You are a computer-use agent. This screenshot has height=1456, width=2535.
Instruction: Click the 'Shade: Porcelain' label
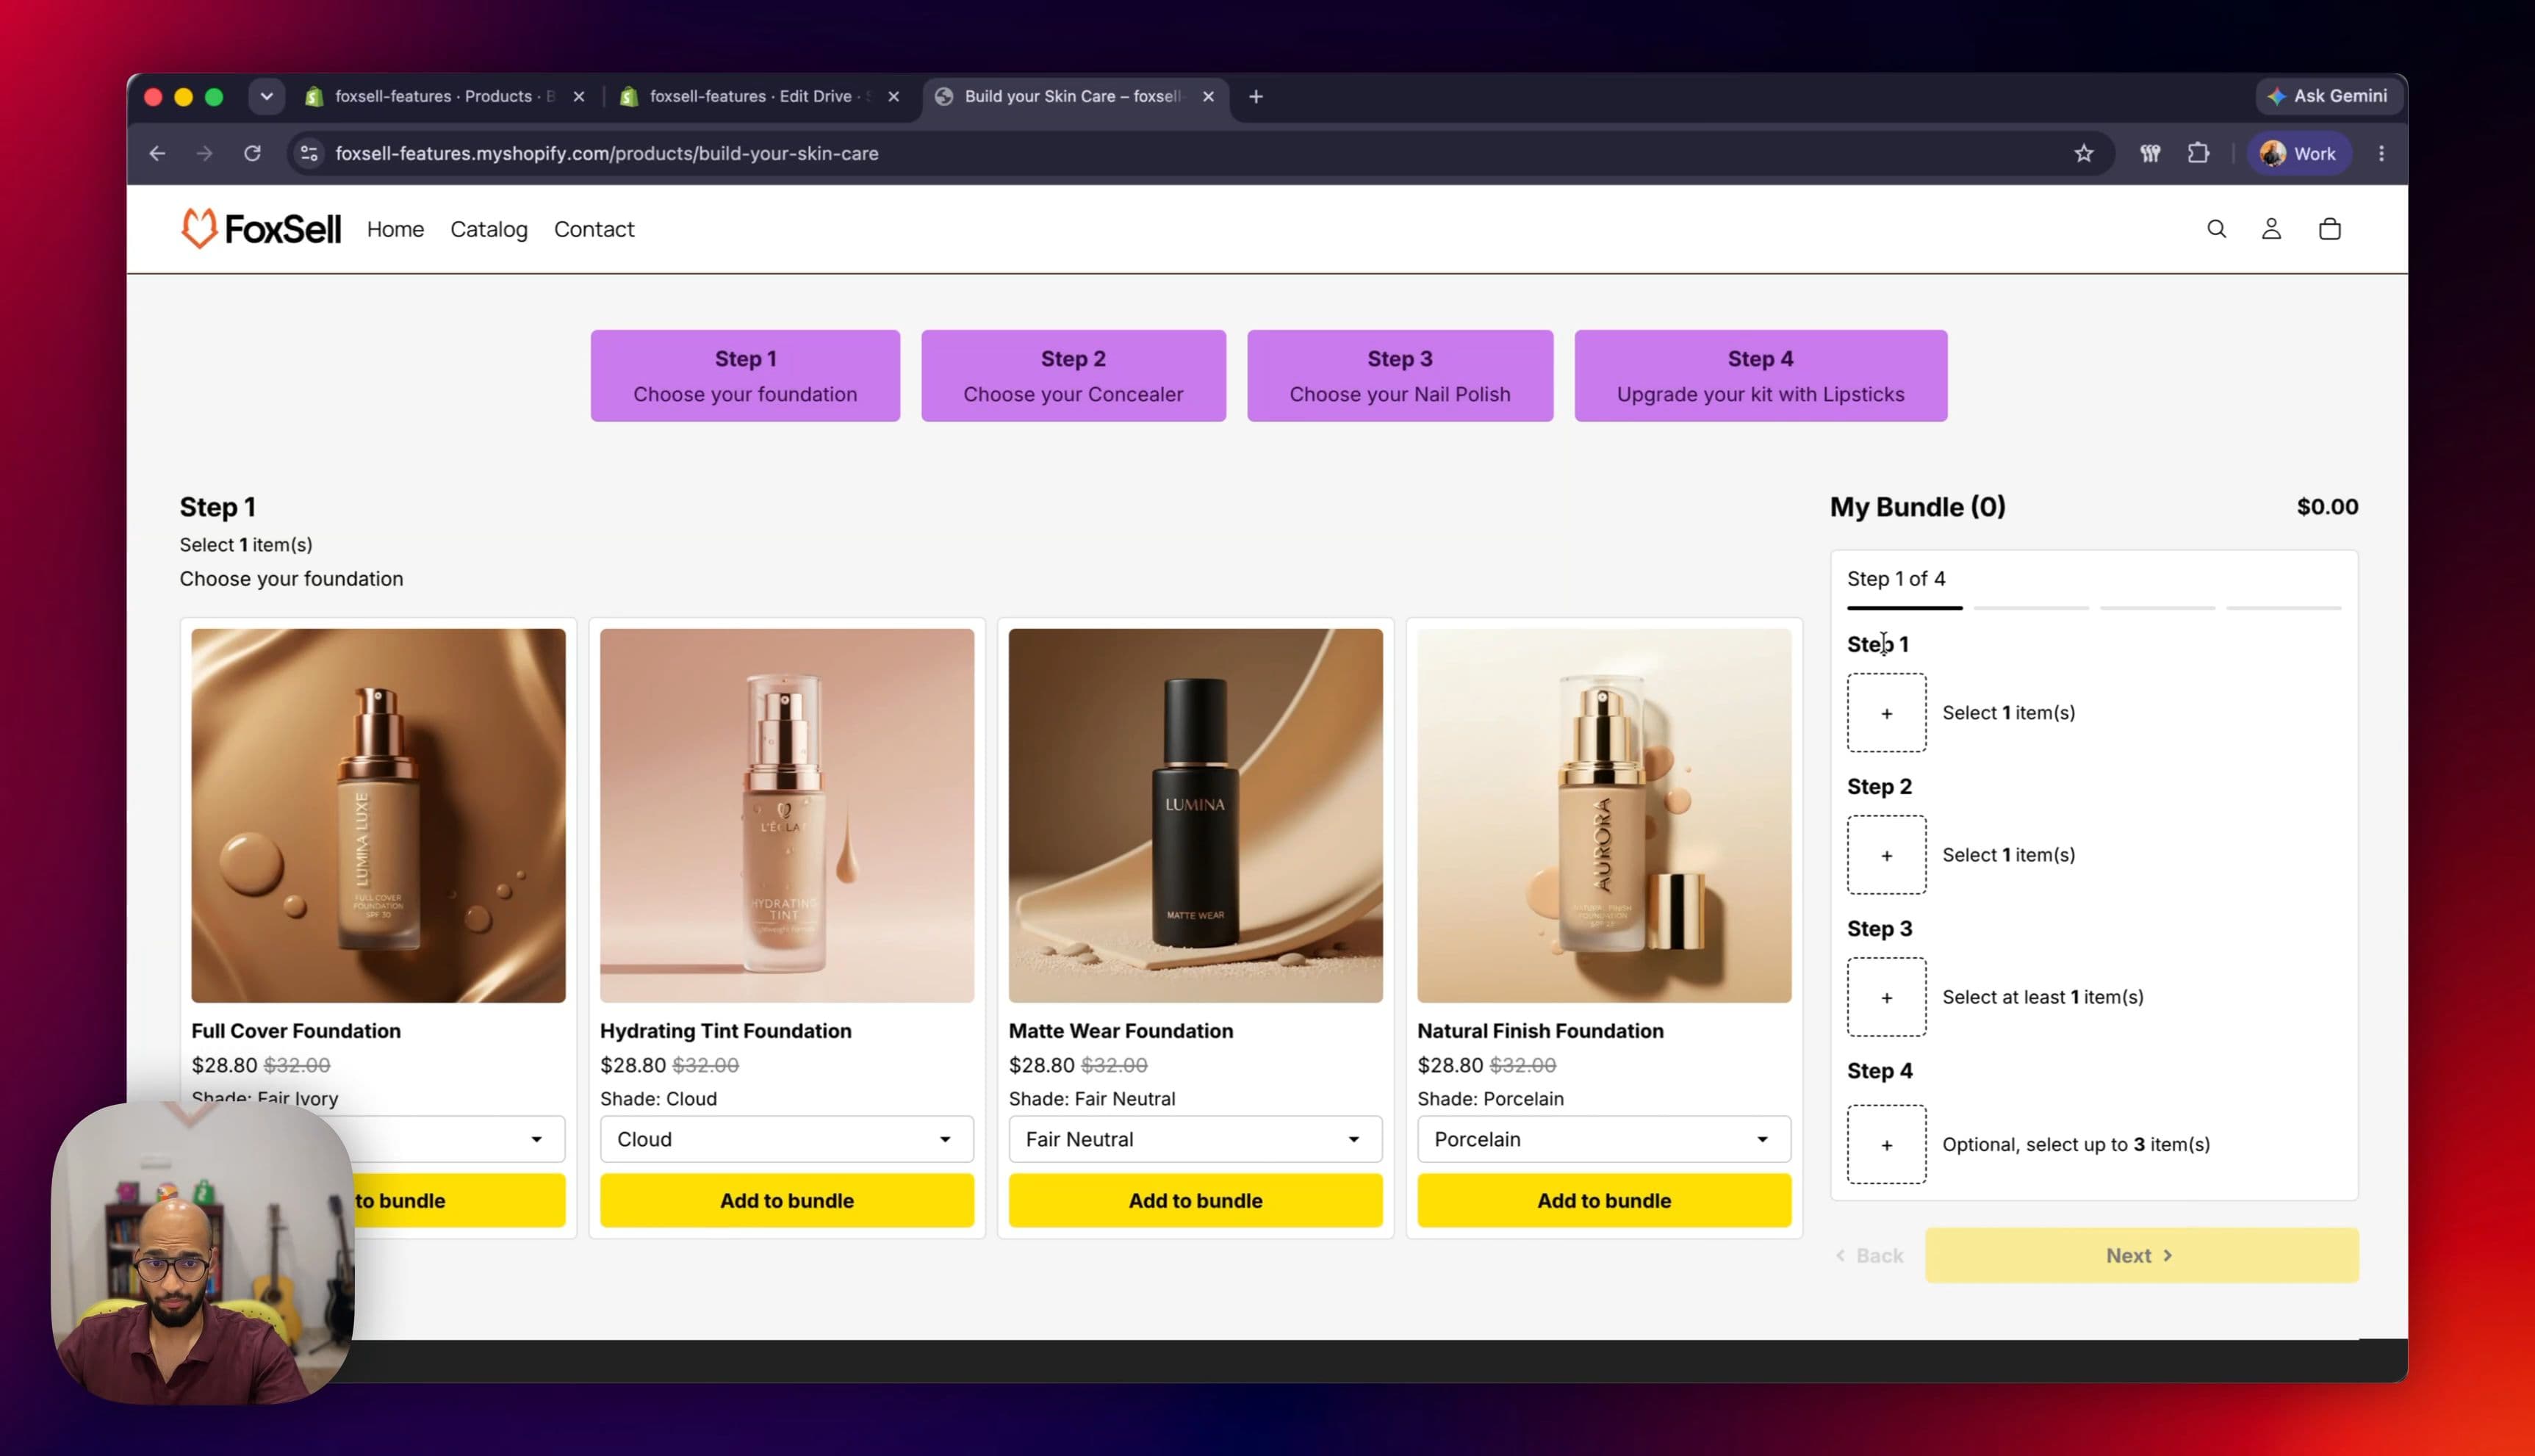pos(1490,1098)
